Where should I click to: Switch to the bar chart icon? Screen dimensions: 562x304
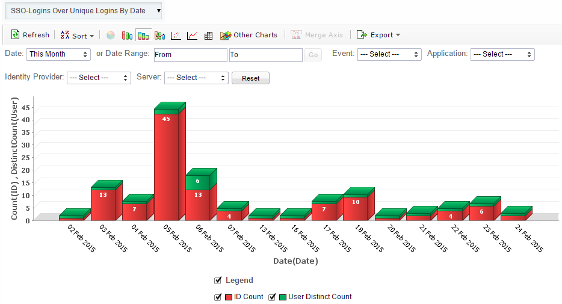pos(127,36)
